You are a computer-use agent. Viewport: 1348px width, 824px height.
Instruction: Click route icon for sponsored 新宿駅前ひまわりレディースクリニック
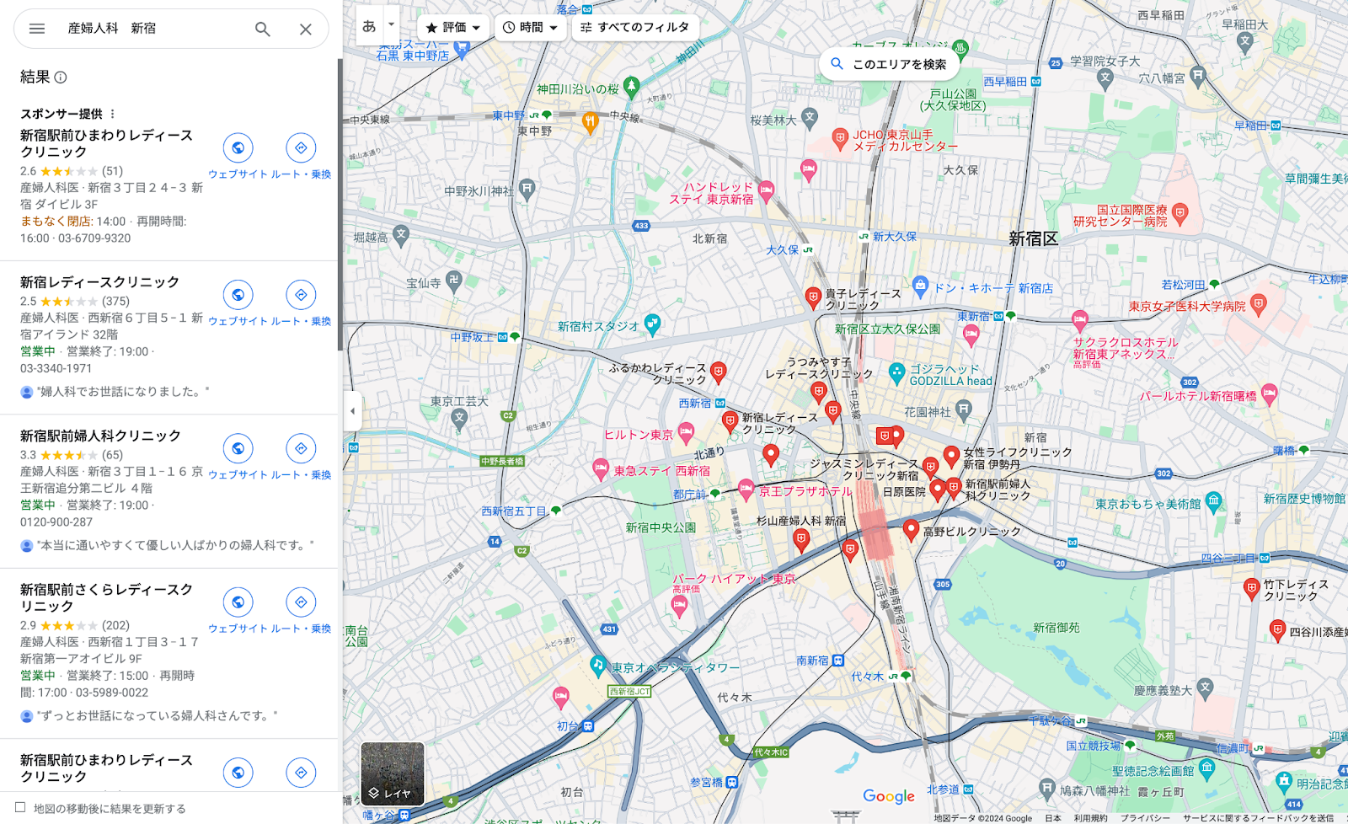301,148
